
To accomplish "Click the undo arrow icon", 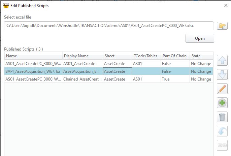I will tap(222, 131).
